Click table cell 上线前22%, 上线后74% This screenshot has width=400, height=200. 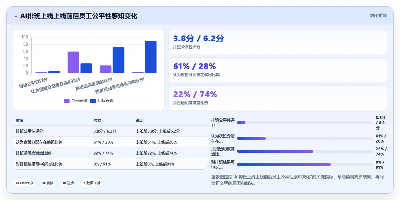[x=156, y=153]
